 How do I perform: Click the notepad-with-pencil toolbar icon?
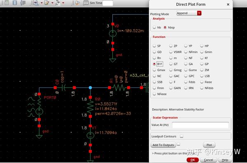tap(47, 3)
